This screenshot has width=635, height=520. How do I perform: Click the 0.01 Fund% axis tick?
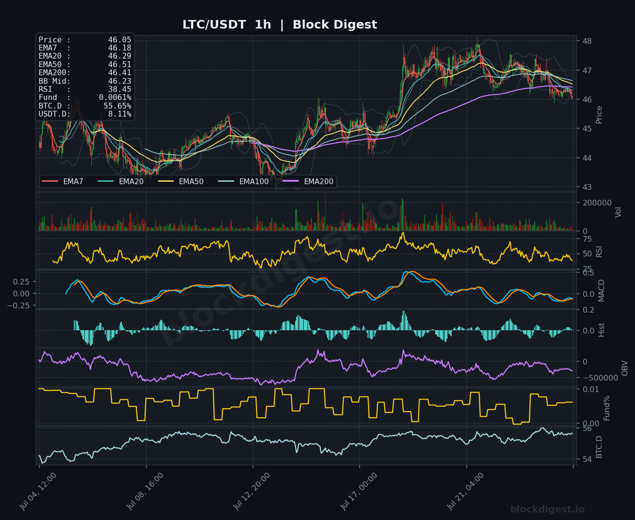click(591, 389)
